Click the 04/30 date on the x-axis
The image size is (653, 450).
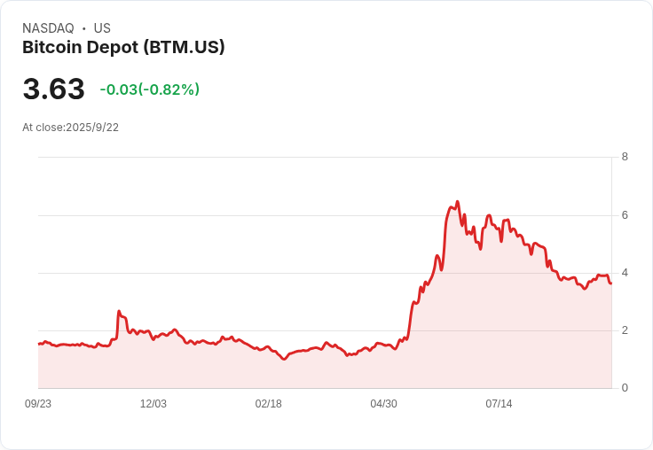tap(383, 404)
